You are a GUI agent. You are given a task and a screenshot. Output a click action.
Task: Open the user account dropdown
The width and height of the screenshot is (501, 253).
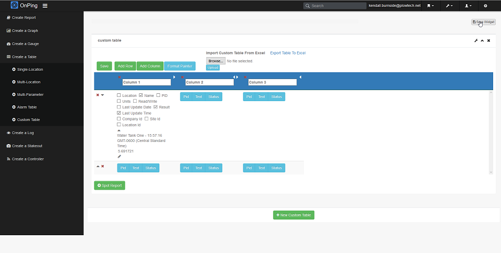point(468,6)
